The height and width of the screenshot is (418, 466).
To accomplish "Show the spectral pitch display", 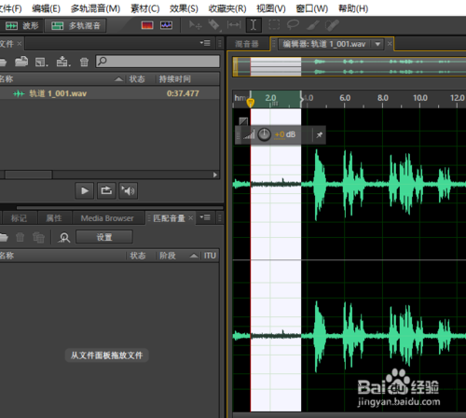I will tap(166, 25).
